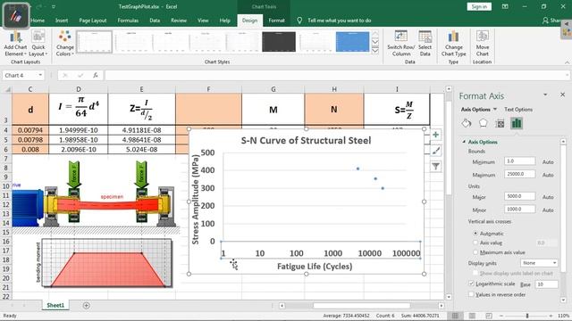Click Auto beside Minimum bound
This screenshot has width=572, height=321.
click(x=548, y=162)
